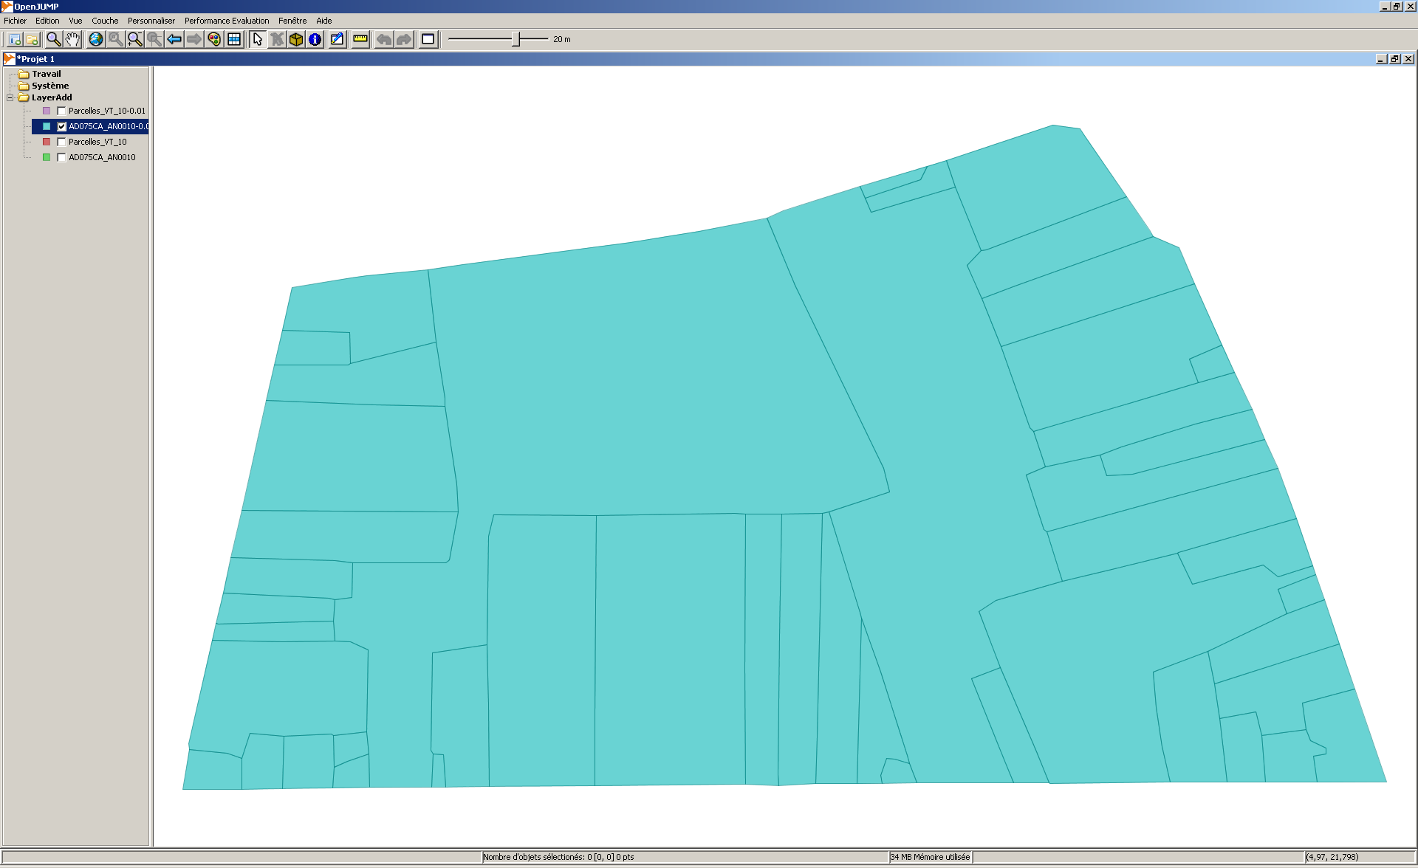Open the Personnaliser menu
Viewport: 1418px width, 868px height.
pos(151,21)
